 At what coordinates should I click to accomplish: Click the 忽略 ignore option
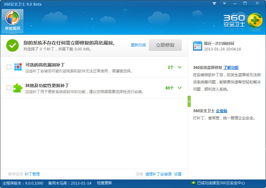click(140, 174)
